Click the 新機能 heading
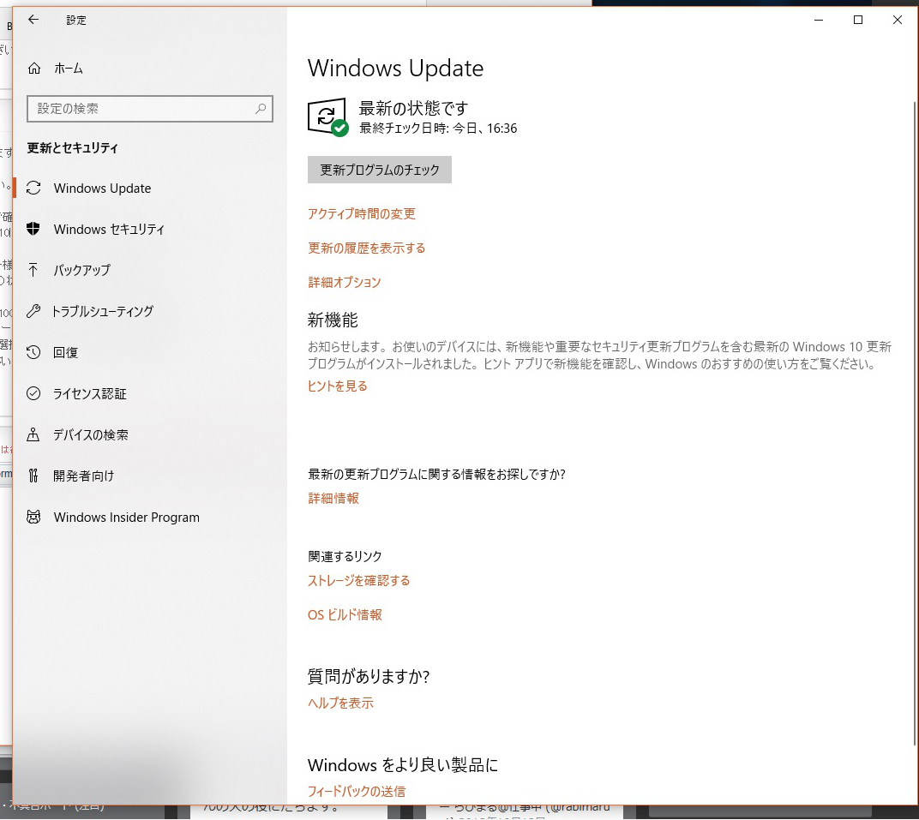This screenshot has height=820, width=919. coord(333,320)
